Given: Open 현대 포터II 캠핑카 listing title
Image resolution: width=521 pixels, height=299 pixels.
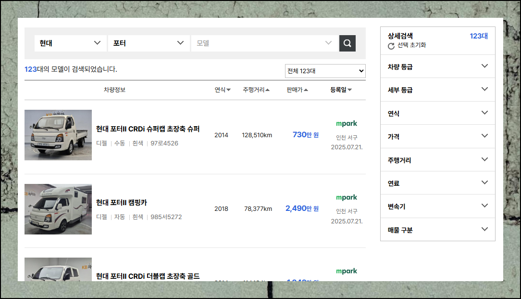Looking at the screenshot, I should pos(121,202).
